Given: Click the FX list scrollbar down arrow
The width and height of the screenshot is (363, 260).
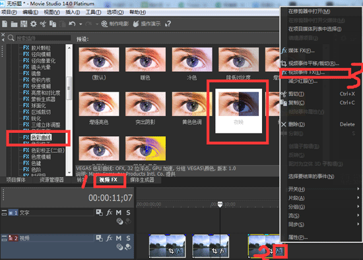Looking at the screenshot, I should click(x=69, y=172).
